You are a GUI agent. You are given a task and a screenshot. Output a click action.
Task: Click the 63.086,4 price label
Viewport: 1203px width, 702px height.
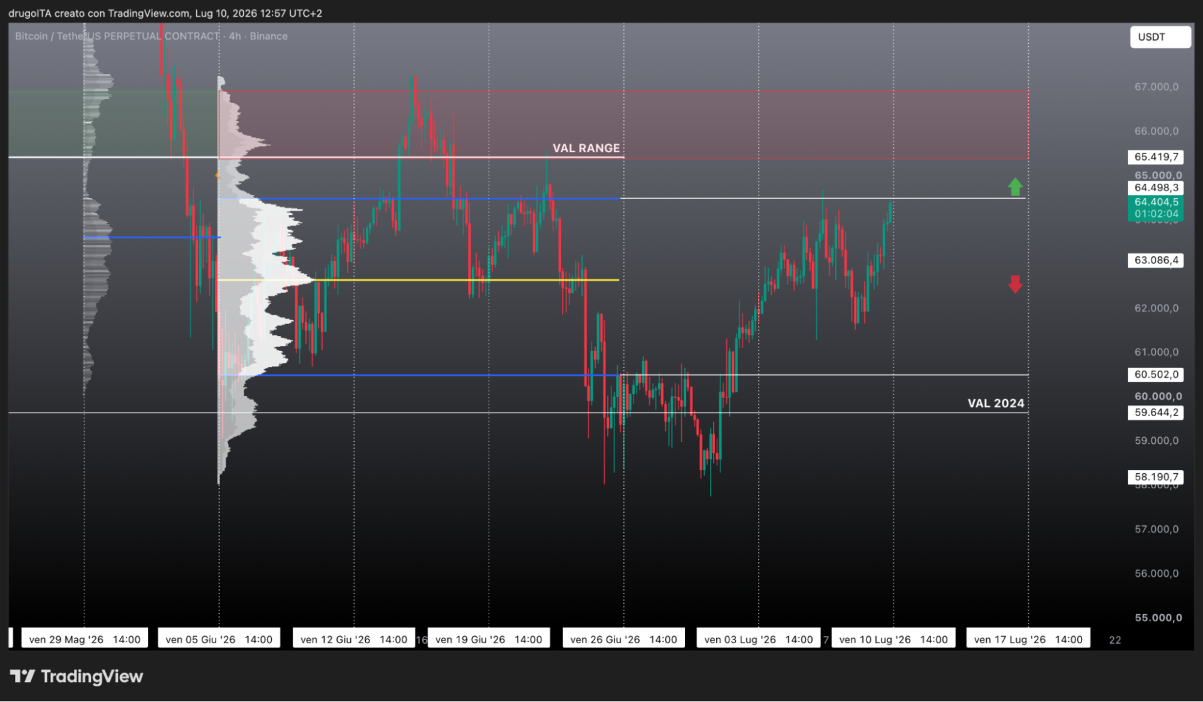tap(1155, 260)
